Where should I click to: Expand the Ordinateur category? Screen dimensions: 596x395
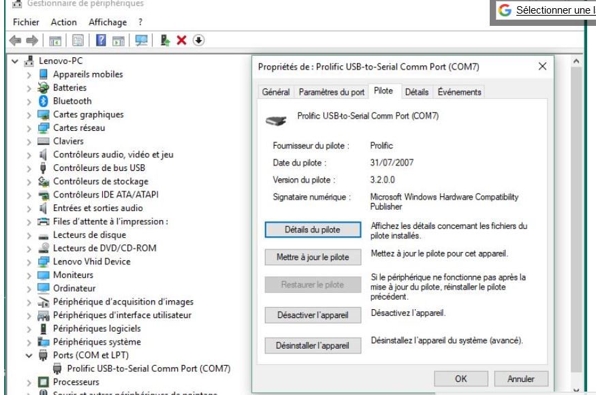pyautogui.click(x=29, y=289)
